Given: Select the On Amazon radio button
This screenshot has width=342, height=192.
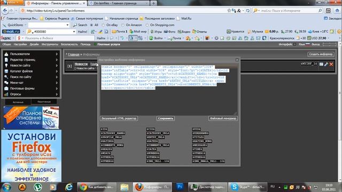Looking at the screenshot, I should point(123,25).
